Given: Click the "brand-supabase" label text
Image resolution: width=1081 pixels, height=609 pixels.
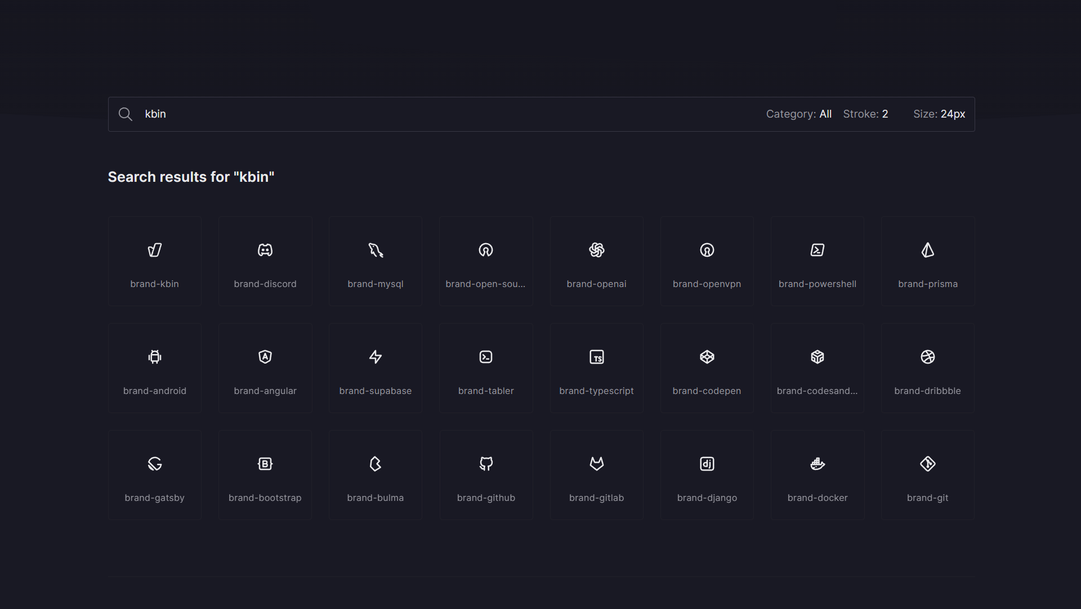Looking at the screenshot, I should [376, 391].
